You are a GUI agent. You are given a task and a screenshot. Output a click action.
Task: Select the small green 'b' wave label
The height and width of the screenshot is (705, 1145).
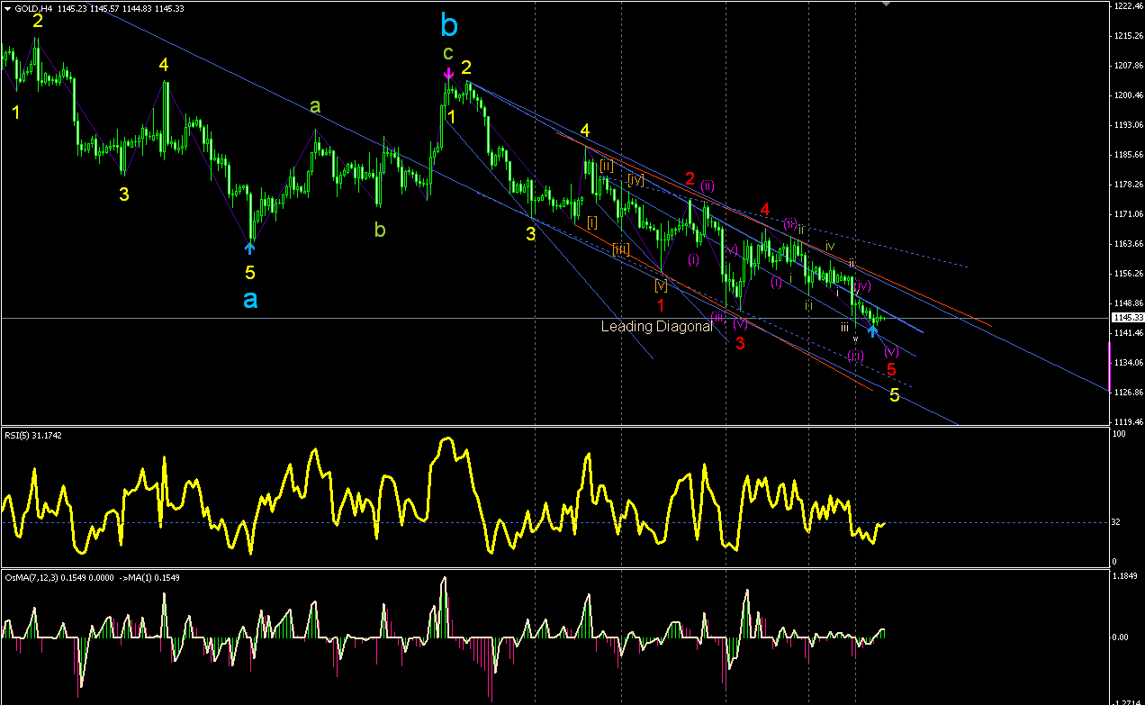click(380, 229)
